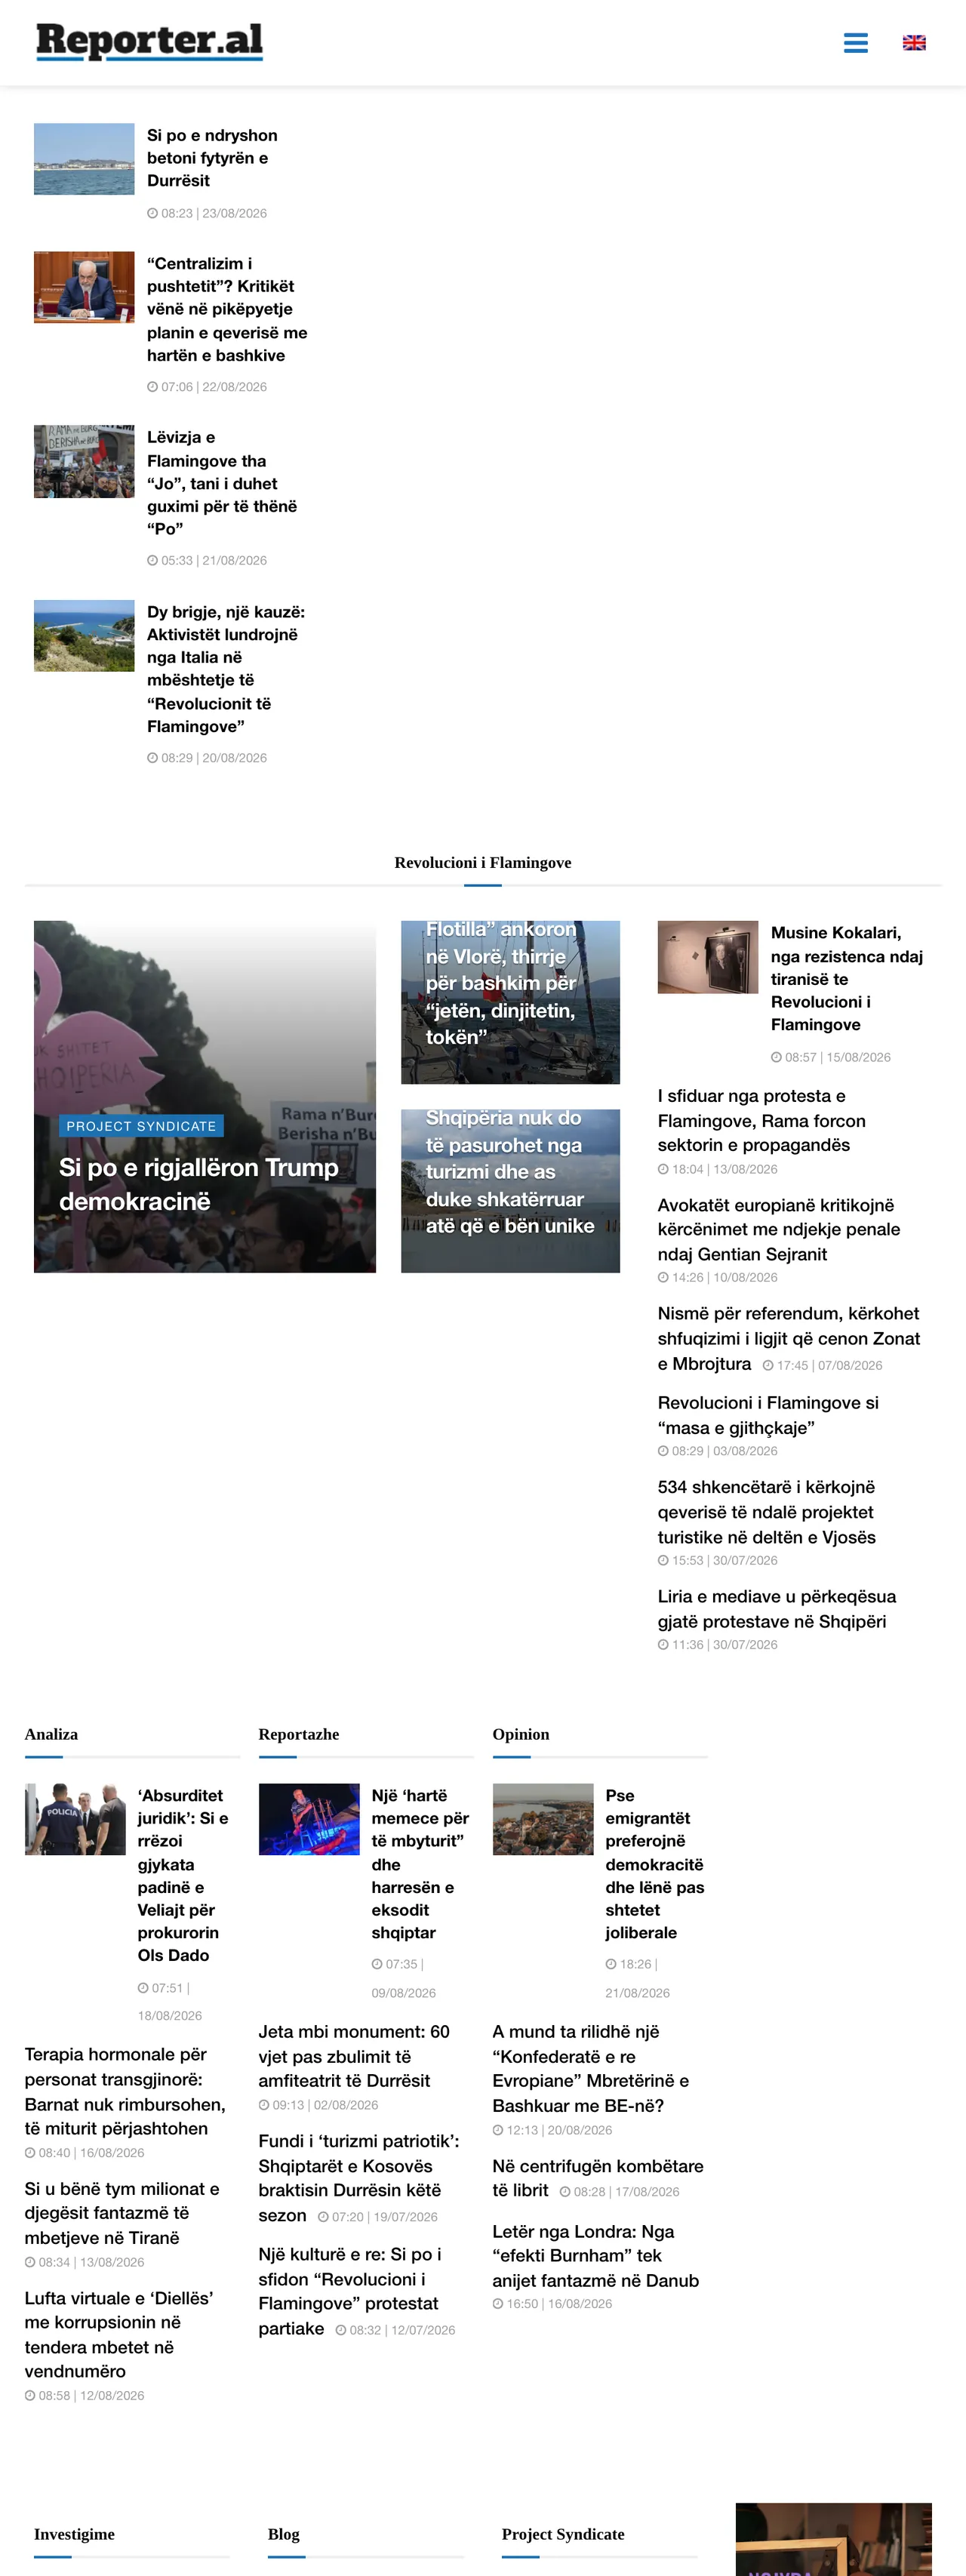Open the coastal hillside thumbnail

(84, 636)
